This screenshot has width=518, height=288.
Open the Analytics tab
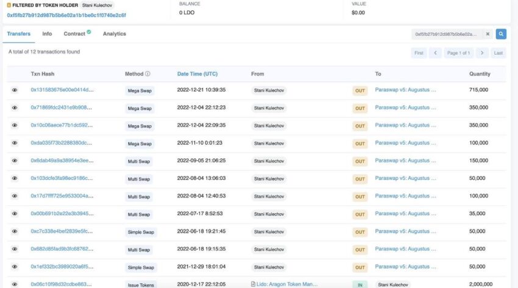click(x=115, y=33)
